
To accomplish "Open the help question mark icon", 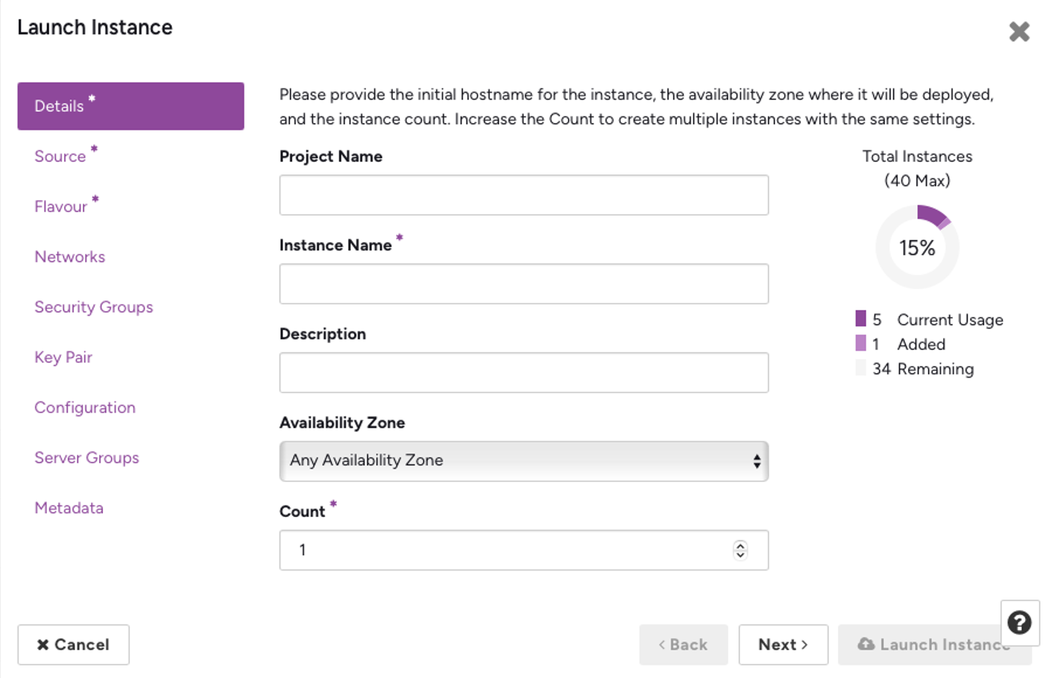I will [1019, 623].
